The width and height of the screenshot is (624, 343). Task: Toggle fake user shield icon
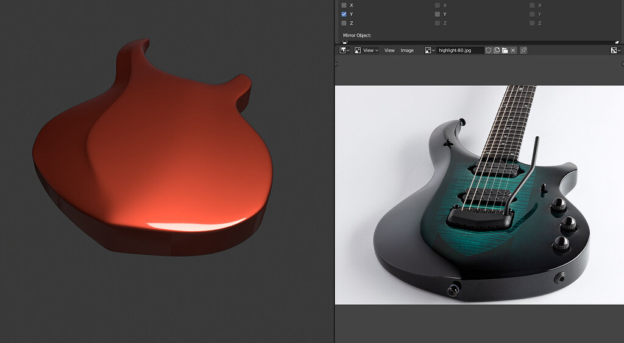click(488, 50)
